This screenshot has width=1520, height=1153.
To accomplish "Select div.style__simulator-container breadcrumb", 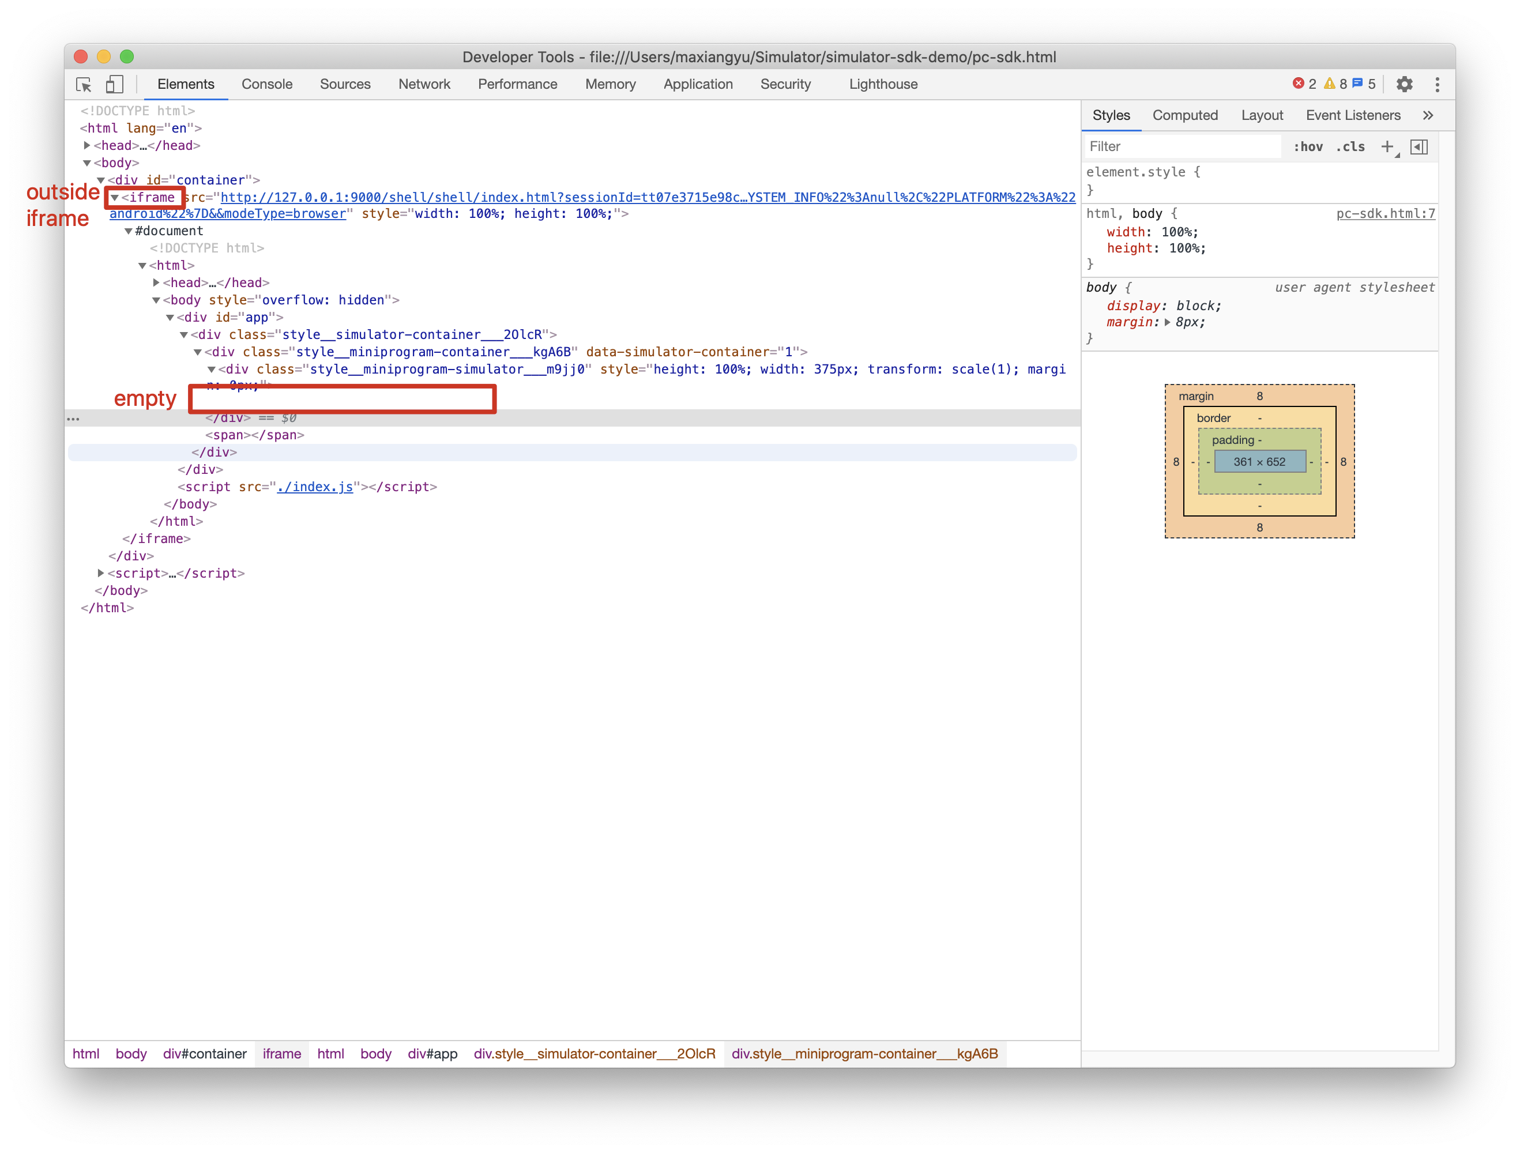I will (x=595, y=1054).
